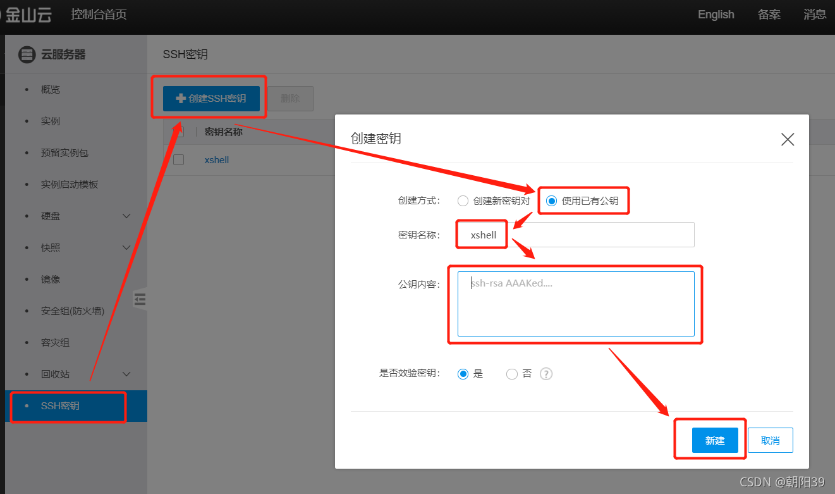Click the 新建 button in dialog

715,440
